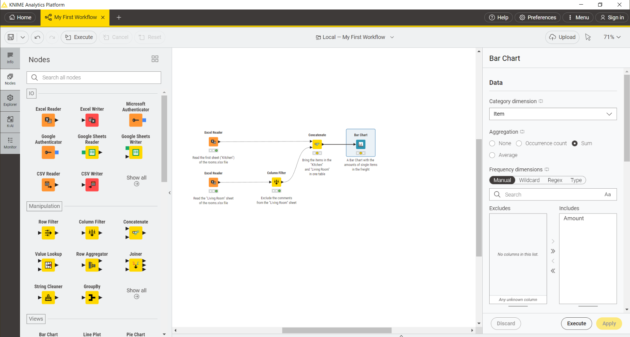Open the Category dimension Item dropdown

tap(553, 114)
